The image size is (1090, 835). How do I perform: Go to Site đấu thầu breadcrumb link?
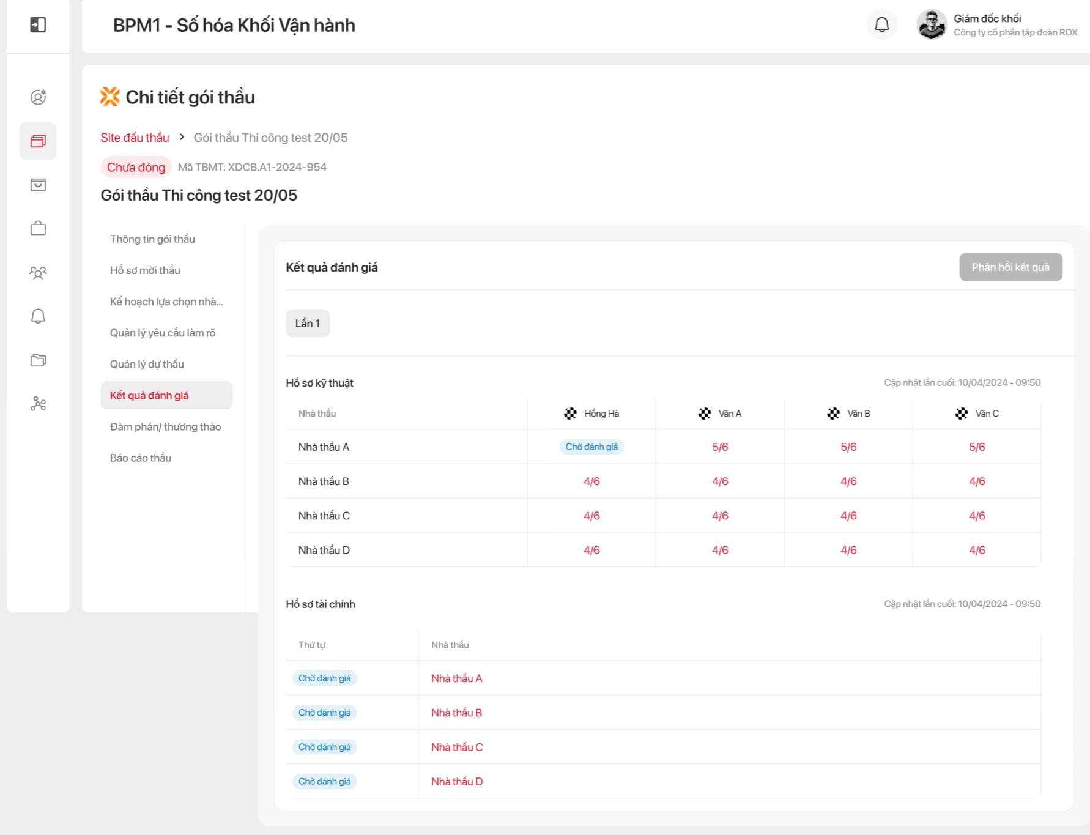point(135,138)
